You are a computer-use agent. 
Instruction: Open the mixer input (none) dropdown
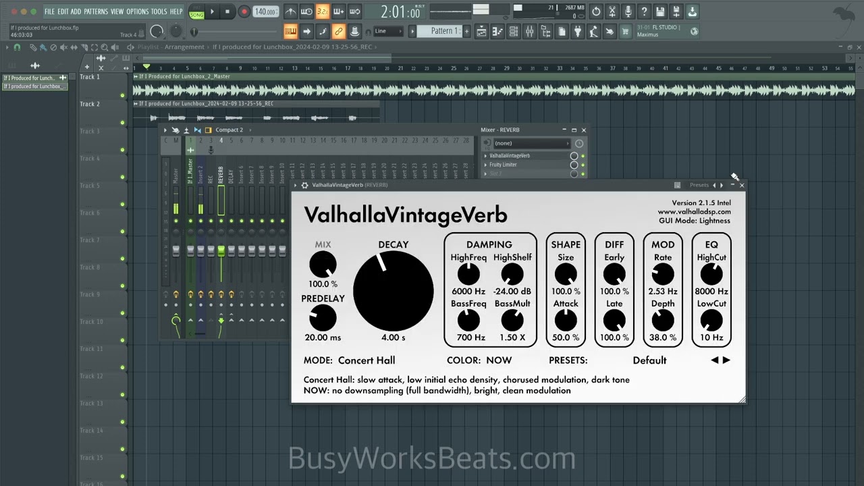pyautogui.click(x=531, y=143)
